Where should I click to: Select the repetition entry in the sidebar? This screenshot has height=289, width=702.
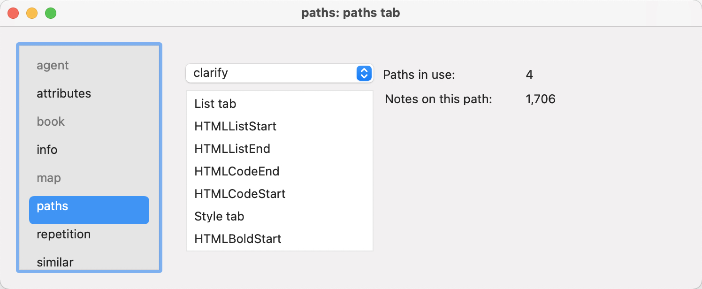63,234
